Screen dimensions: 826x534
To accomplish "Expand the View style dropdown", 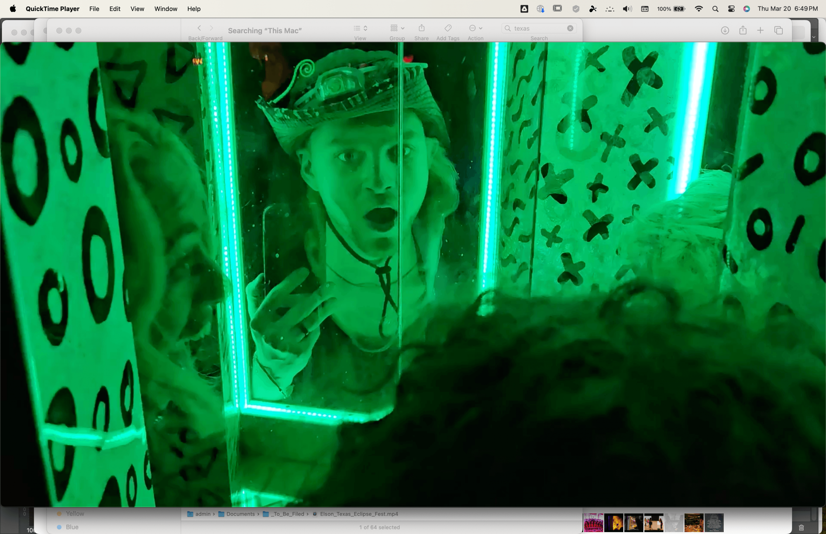I will click(x=360, y=28).
